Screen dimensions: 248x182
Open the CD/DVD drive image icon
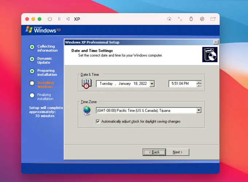pos(202,19)
